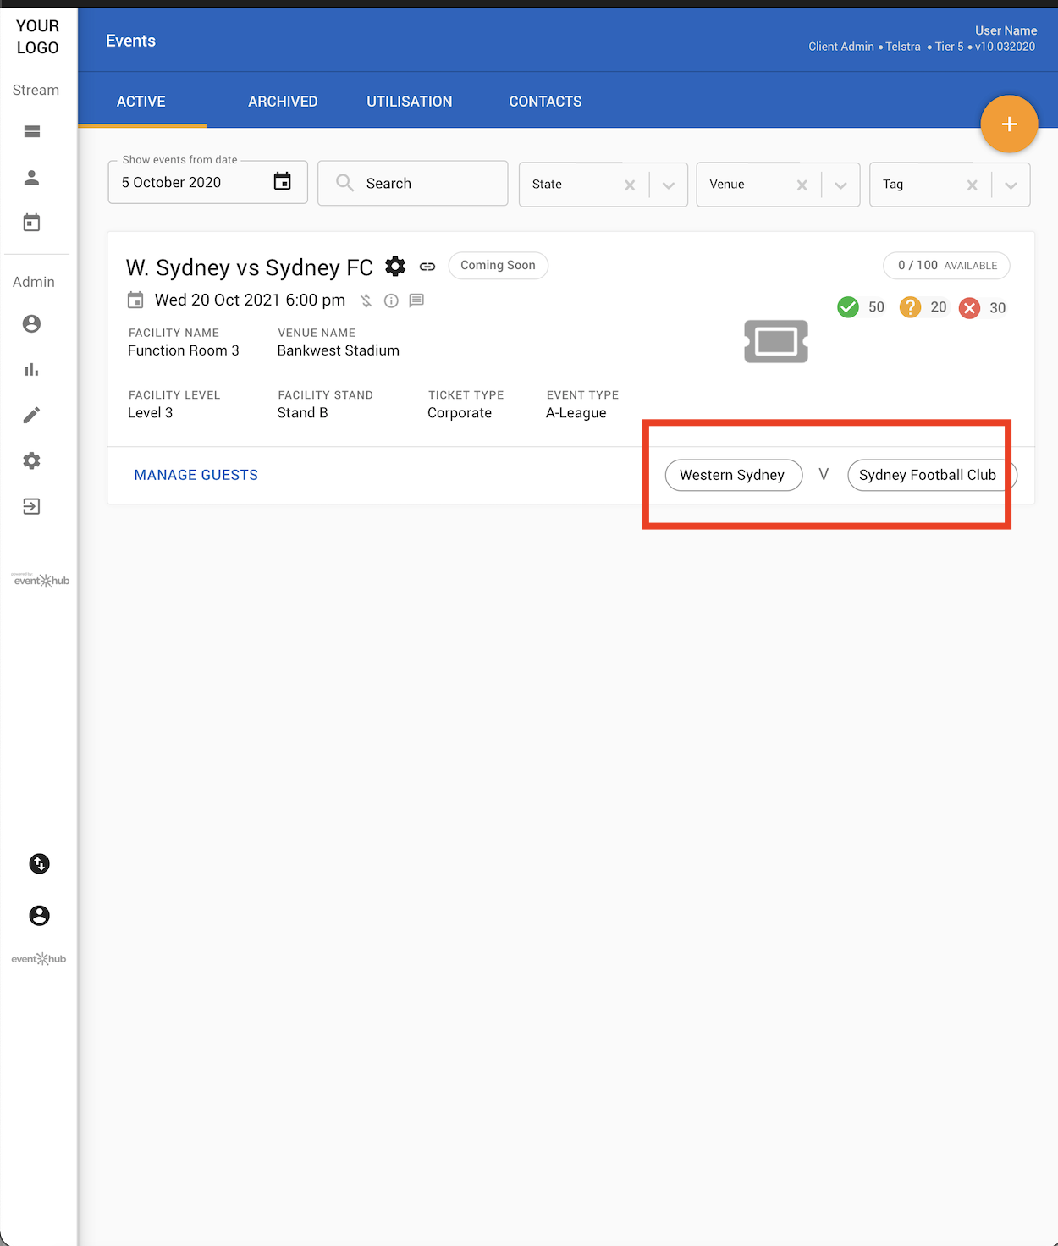Clear the State filter with X

630,185
